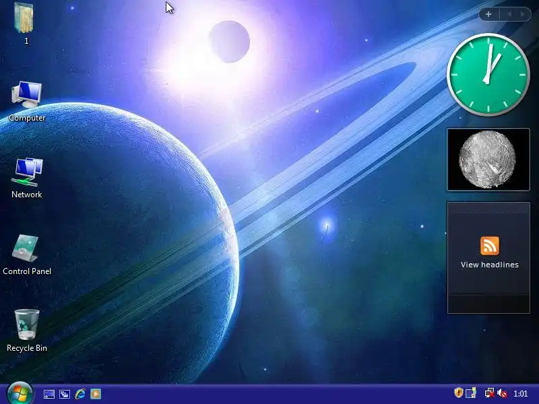The width and height of the screenshot is (539, 404).
Task: Click the moon picture slideshow gadget
Action: [488, 160]
